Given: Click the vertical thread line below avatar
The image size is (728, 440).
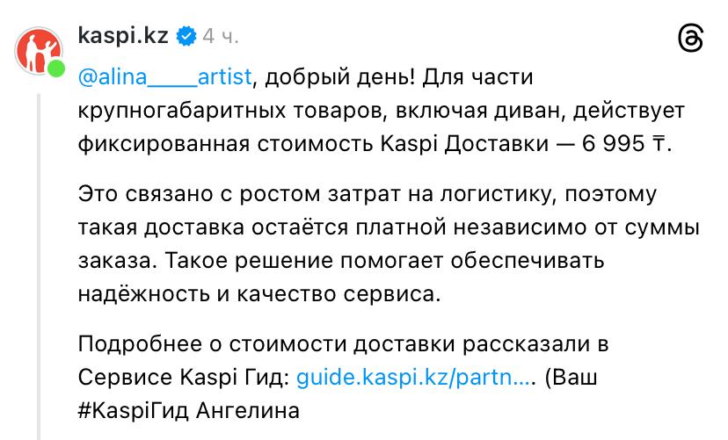Looking at the screenshot, I should (x=38, y=263).
